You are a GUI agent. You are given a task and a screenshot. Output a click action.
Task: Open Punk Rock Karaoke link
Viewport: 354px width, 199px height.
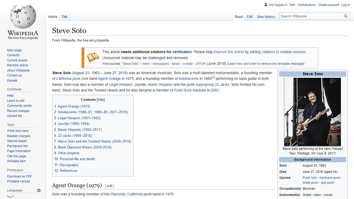pyautogui.click(x=190, y=90)
